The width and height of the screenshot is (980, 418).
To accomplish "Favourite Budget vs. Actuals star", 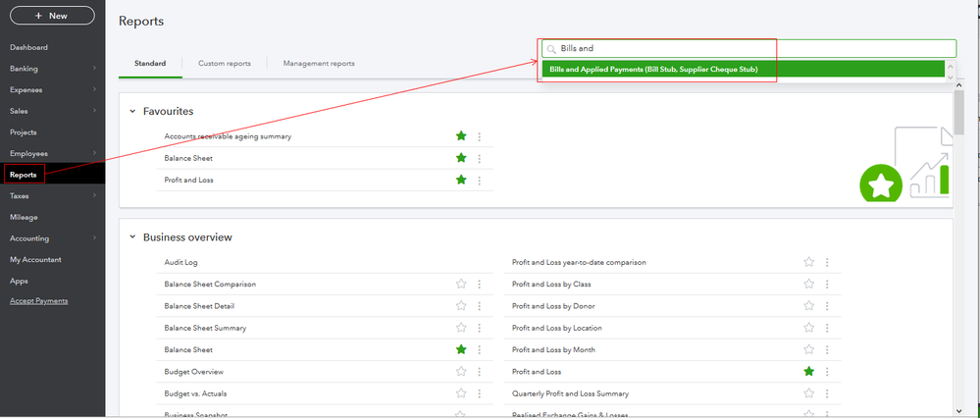I will 461,393.
